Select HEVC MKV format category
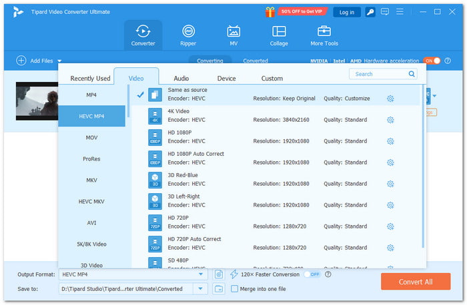The height and width of the screenshot is (305, 467). click(91, 202)
